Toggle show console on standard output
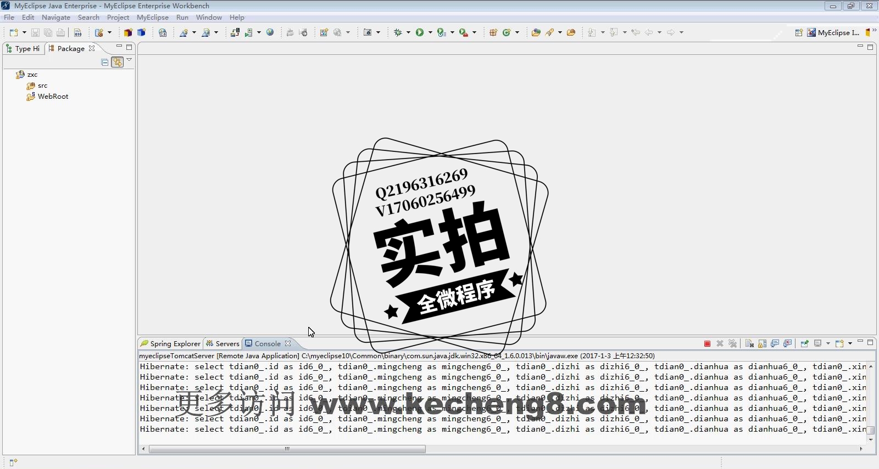The height and width of the screenshot is (469, 879). [x=775, y=343]
